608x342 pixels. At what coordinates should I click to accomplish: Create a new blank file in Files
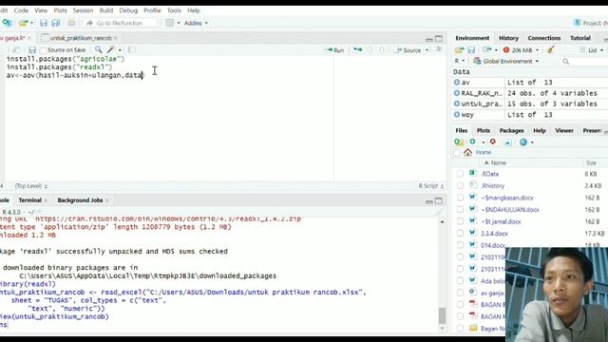pyautogui.click(x=472, y=142)
